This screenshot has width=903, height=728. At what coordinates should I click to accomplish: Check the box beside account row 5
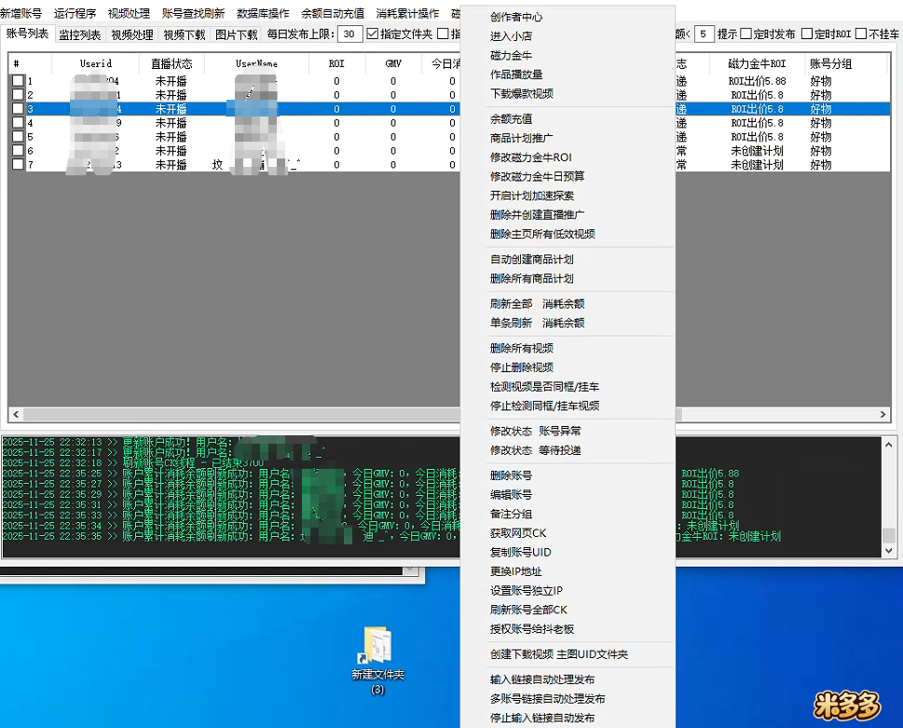tap(18, 137)
